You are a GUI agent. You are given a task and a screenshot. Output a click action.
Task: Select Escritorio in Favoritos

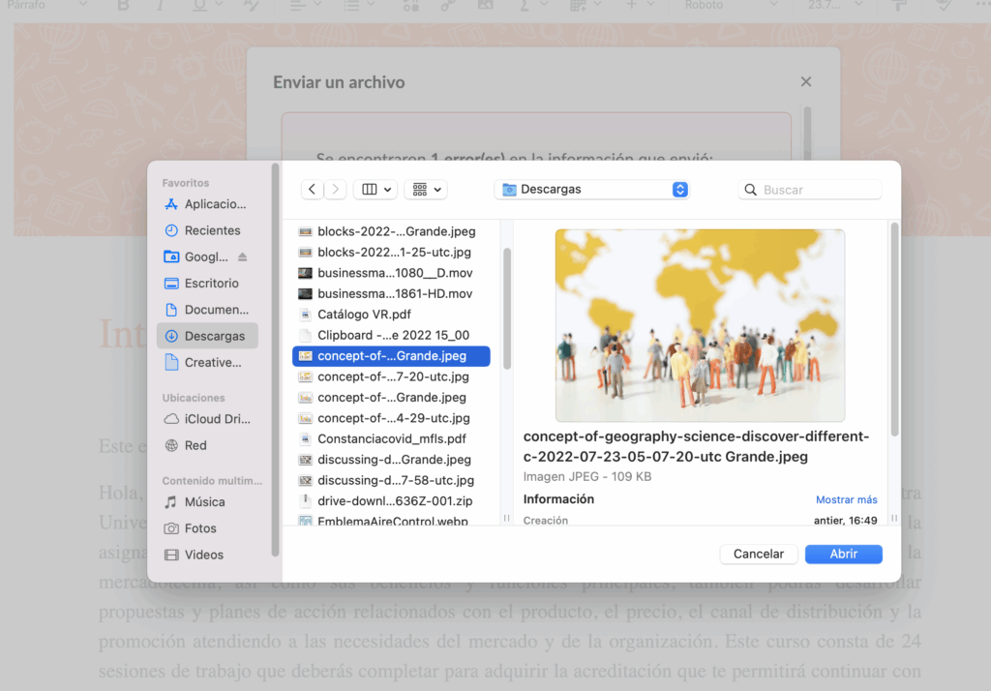pos(211,284)
